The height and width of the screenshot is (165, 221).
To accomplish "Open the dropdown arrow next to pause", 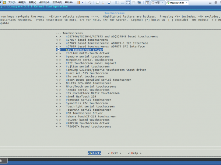I will click(x=83, y=2).
